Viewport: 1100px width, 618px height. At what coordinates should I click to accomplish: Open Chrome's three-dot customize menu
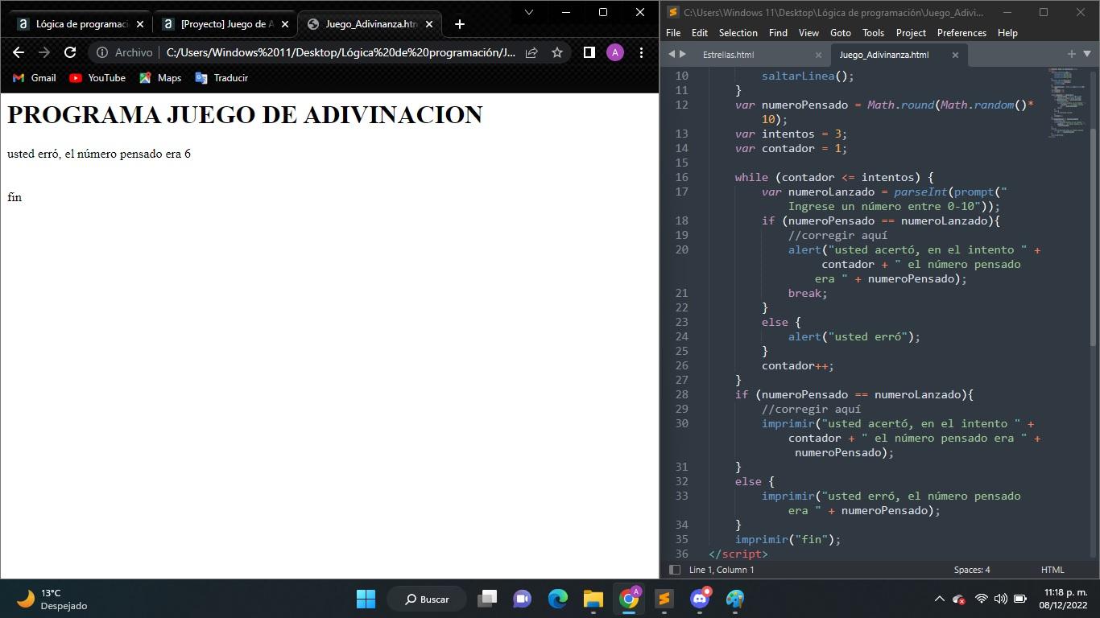[x=641, y=52]
